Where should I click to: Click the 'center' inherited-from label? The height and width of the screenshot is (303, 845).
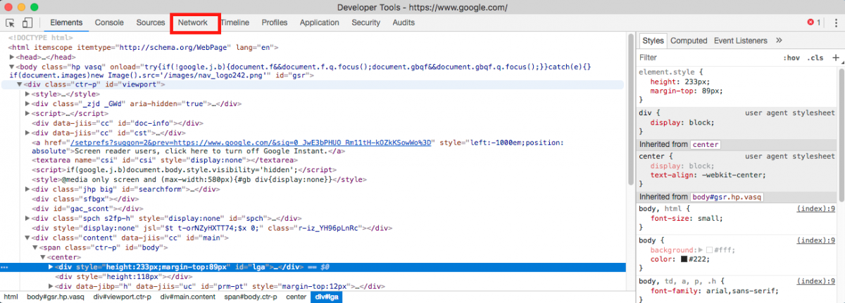705,144
